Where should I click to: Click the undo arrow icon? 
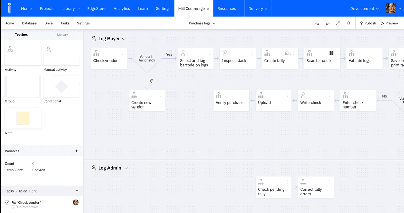(x=317, y=23)
